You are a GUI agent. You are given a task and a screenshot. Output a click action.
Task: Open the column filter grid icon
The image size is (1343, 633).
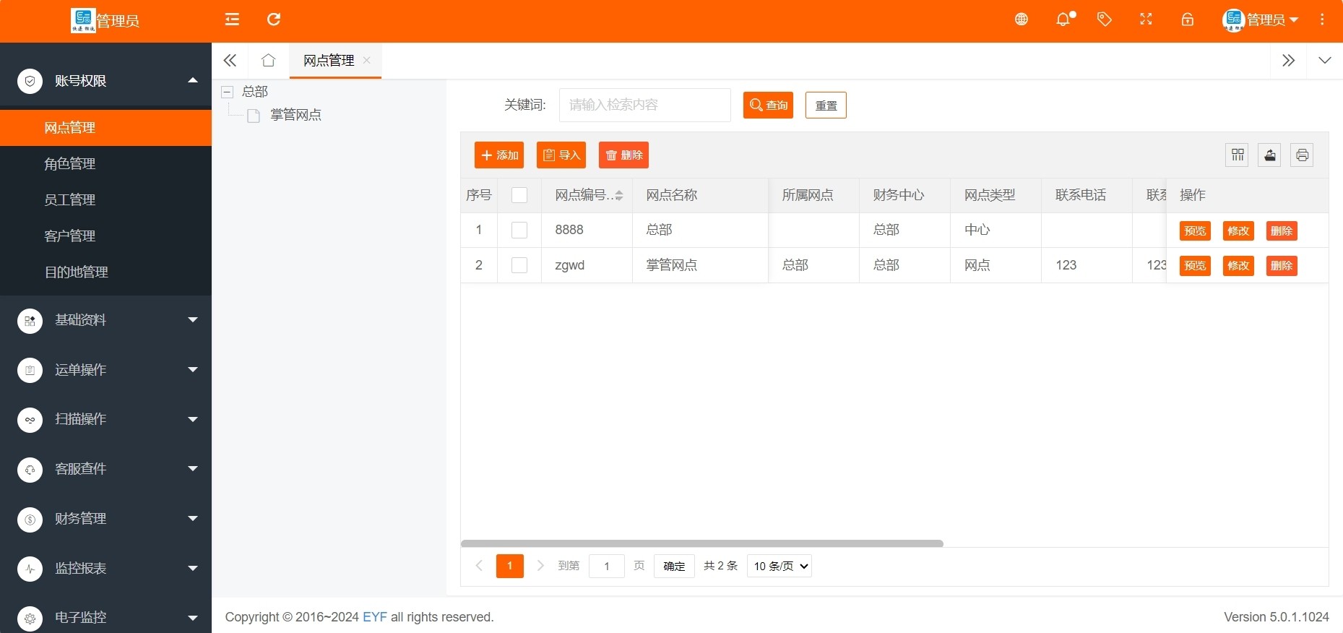1238,155
